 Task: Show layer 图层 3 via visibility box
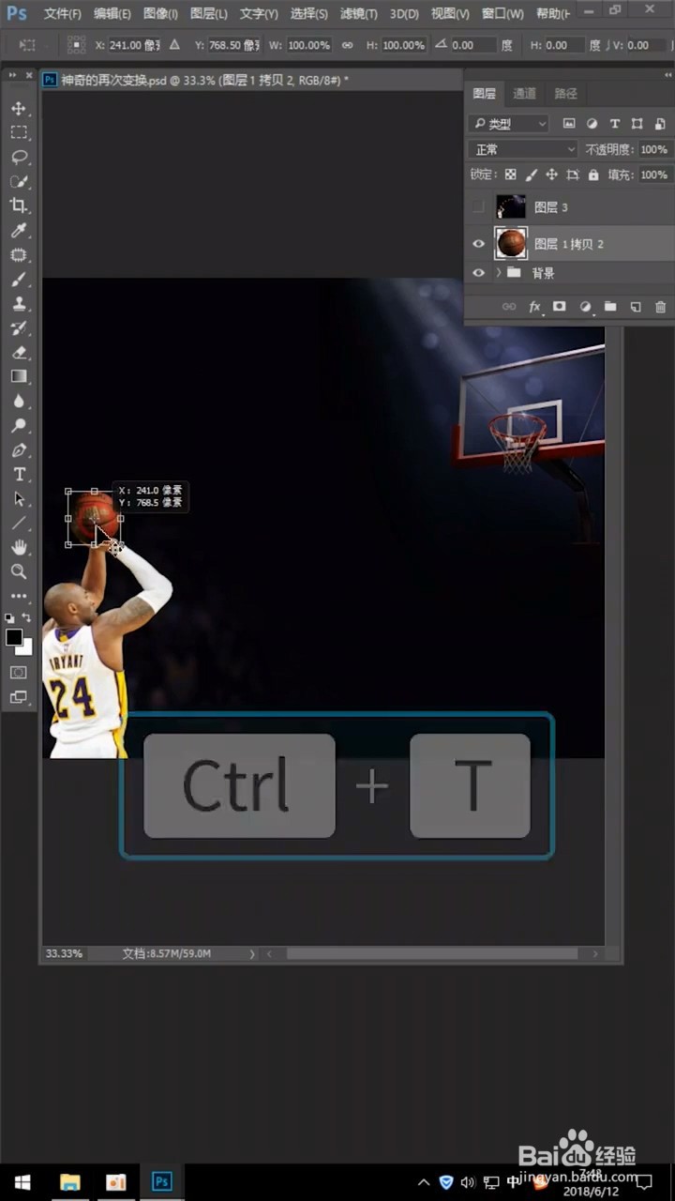(x=479, y=207)
